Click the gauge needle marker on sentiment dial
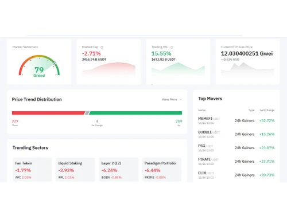The height and width of the screenshot is (215, 287). click(55, 63)
